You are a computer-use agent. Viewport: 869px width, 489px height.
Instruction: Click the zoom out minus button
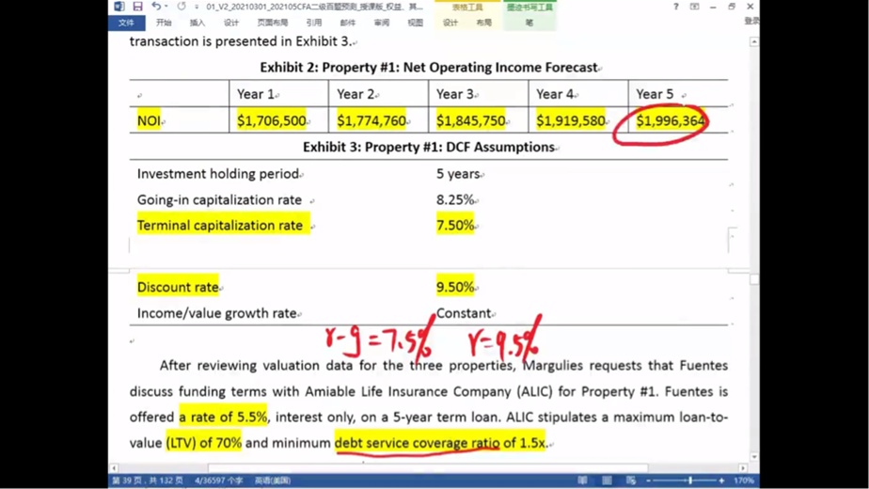pyautogui.click(x=648, y=481)
